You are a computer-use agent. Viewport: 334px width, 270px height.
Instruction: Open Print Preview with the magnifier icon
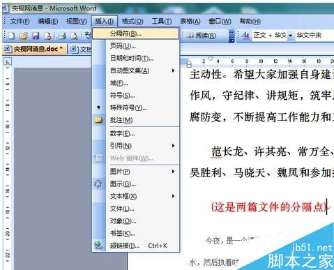(74, 36)
